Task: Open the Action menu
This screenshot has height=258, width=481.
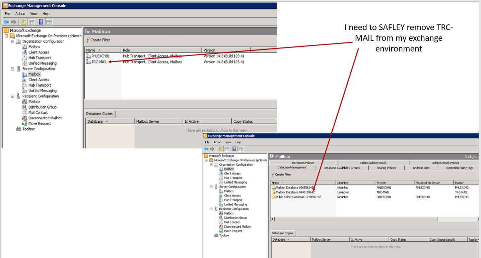Action: coord(20,13)
